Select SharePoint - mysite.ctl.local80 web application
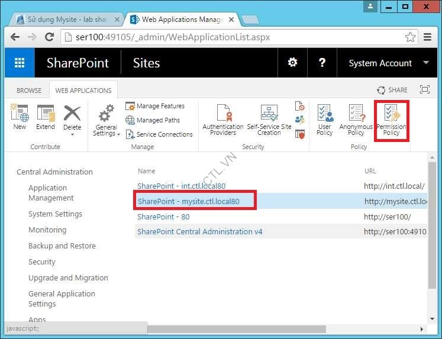The width and height of the screenshot is (442, 339). 188,201
